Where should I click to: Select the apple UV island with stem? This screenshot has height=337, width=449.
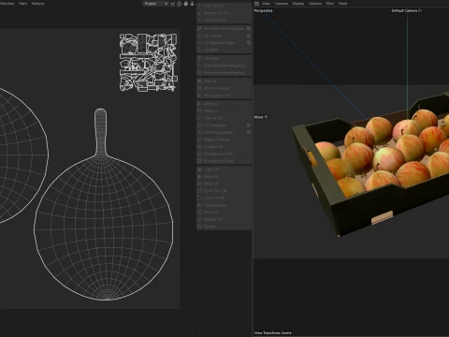(103, 204)
